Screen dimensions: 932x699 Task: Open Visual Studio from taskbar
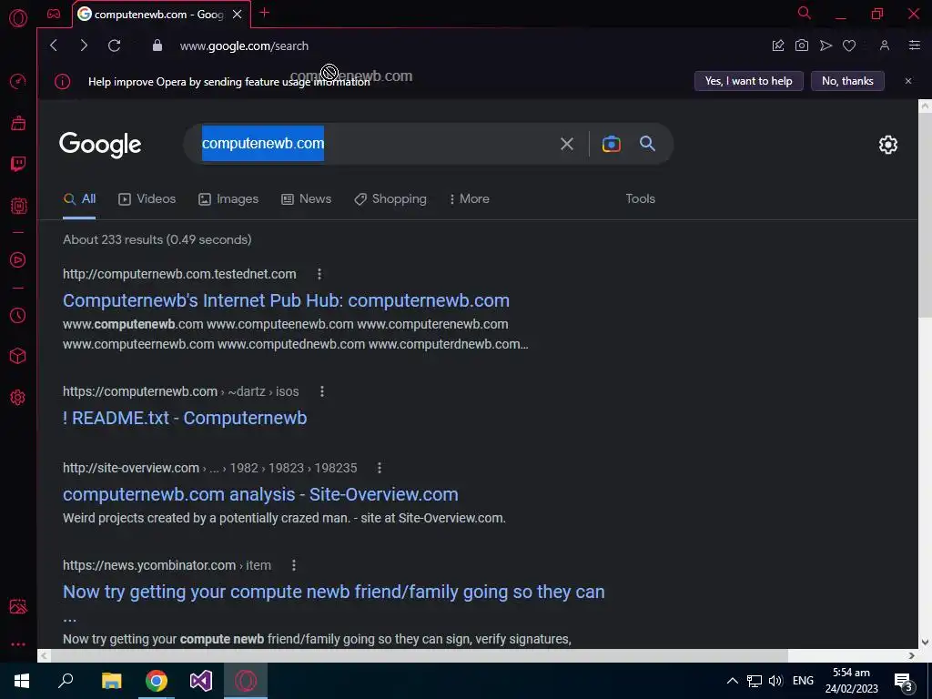click(x=201, y=681)
